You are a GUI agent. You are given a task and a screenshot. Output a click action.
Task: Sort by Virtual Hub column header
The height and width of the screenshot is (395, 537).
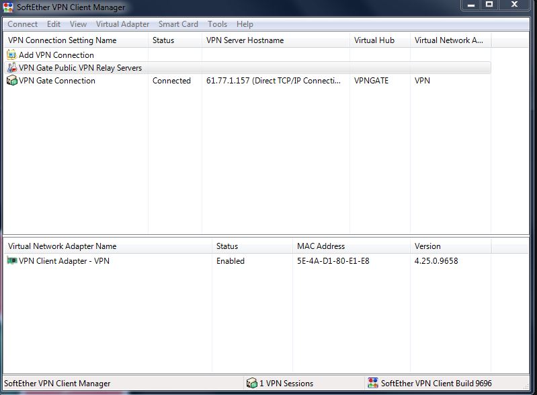pyautogui.click(x=380, y=40)
